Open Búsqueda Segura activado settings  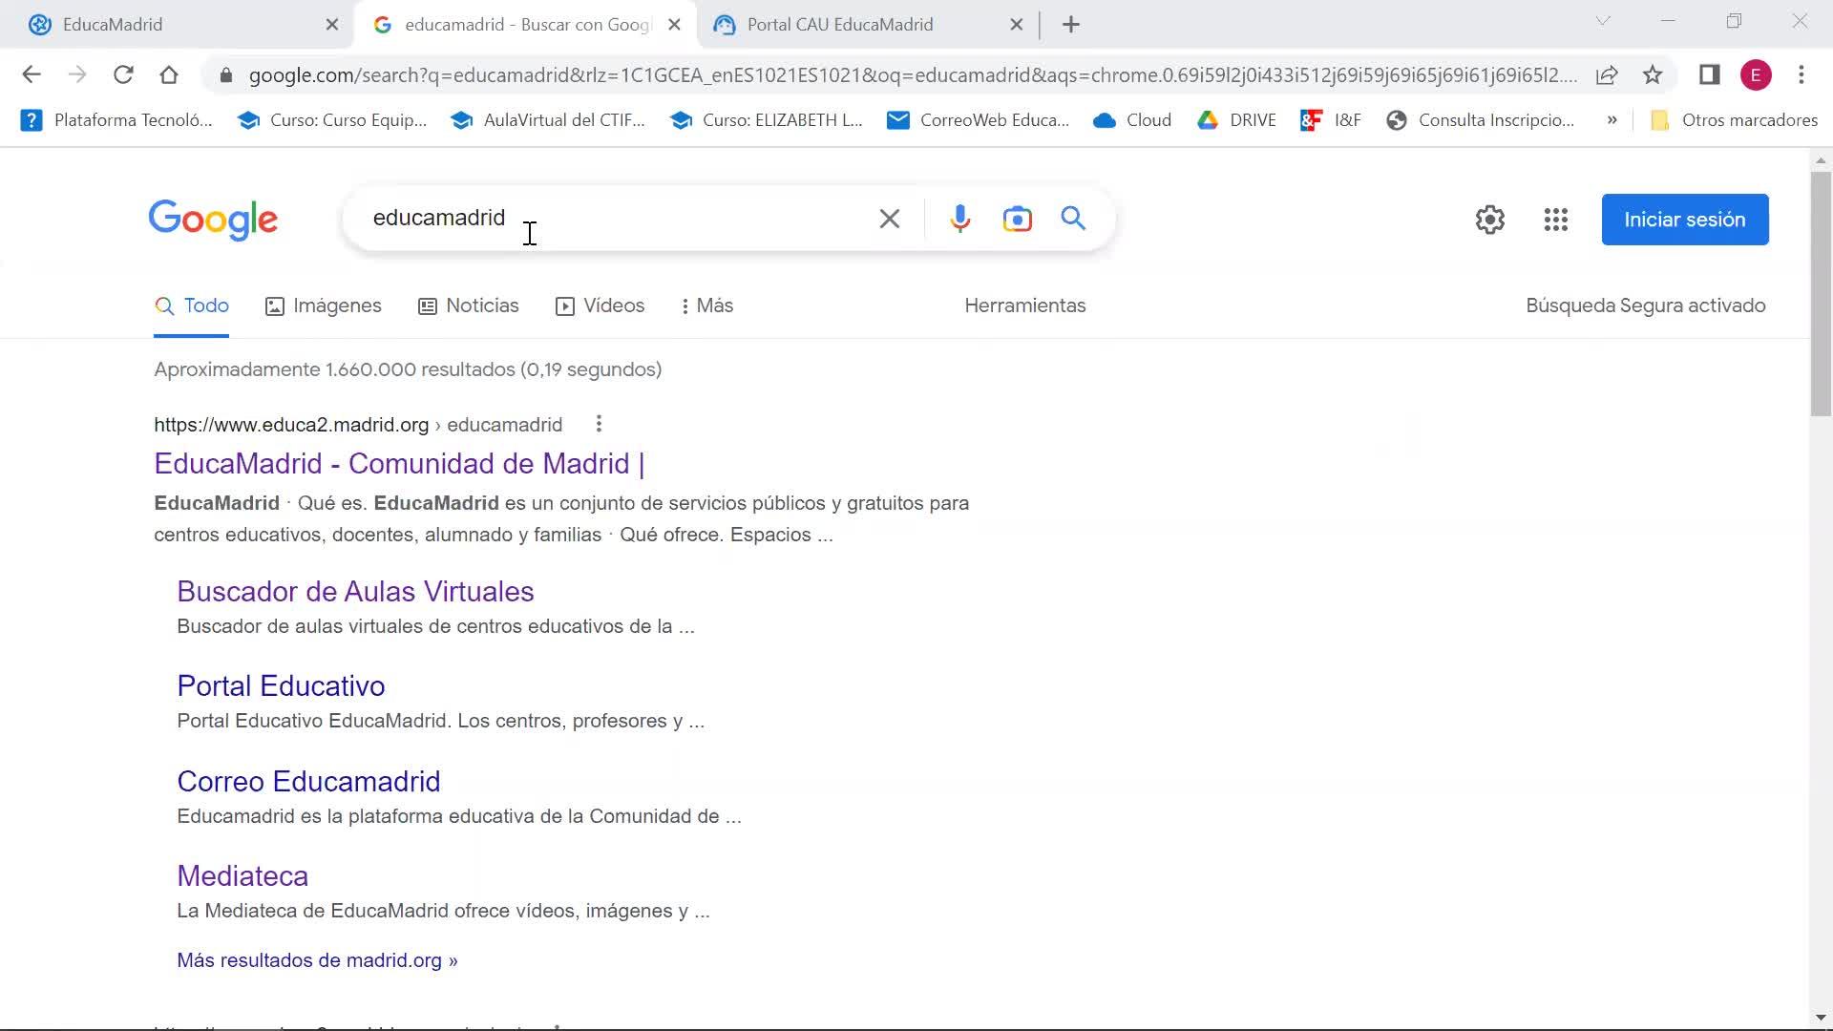click(1645, 305)
